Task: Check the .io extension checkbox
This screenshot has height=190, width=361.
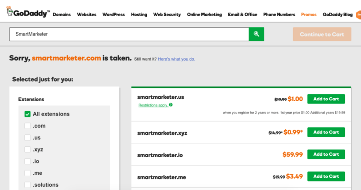Action: tap(28, 161)
